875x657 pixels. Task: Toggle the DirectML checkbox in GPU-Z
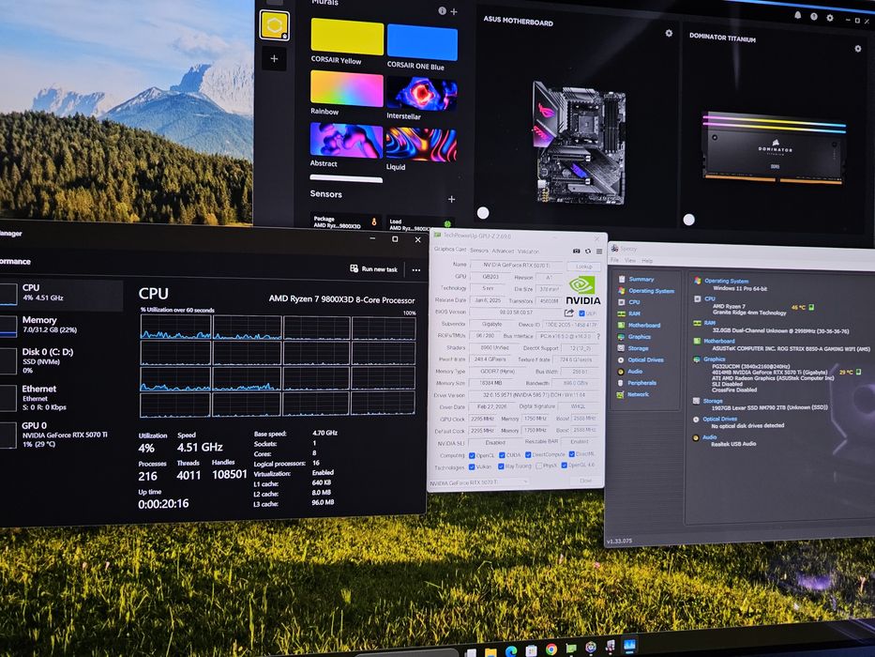coord(571,454)
